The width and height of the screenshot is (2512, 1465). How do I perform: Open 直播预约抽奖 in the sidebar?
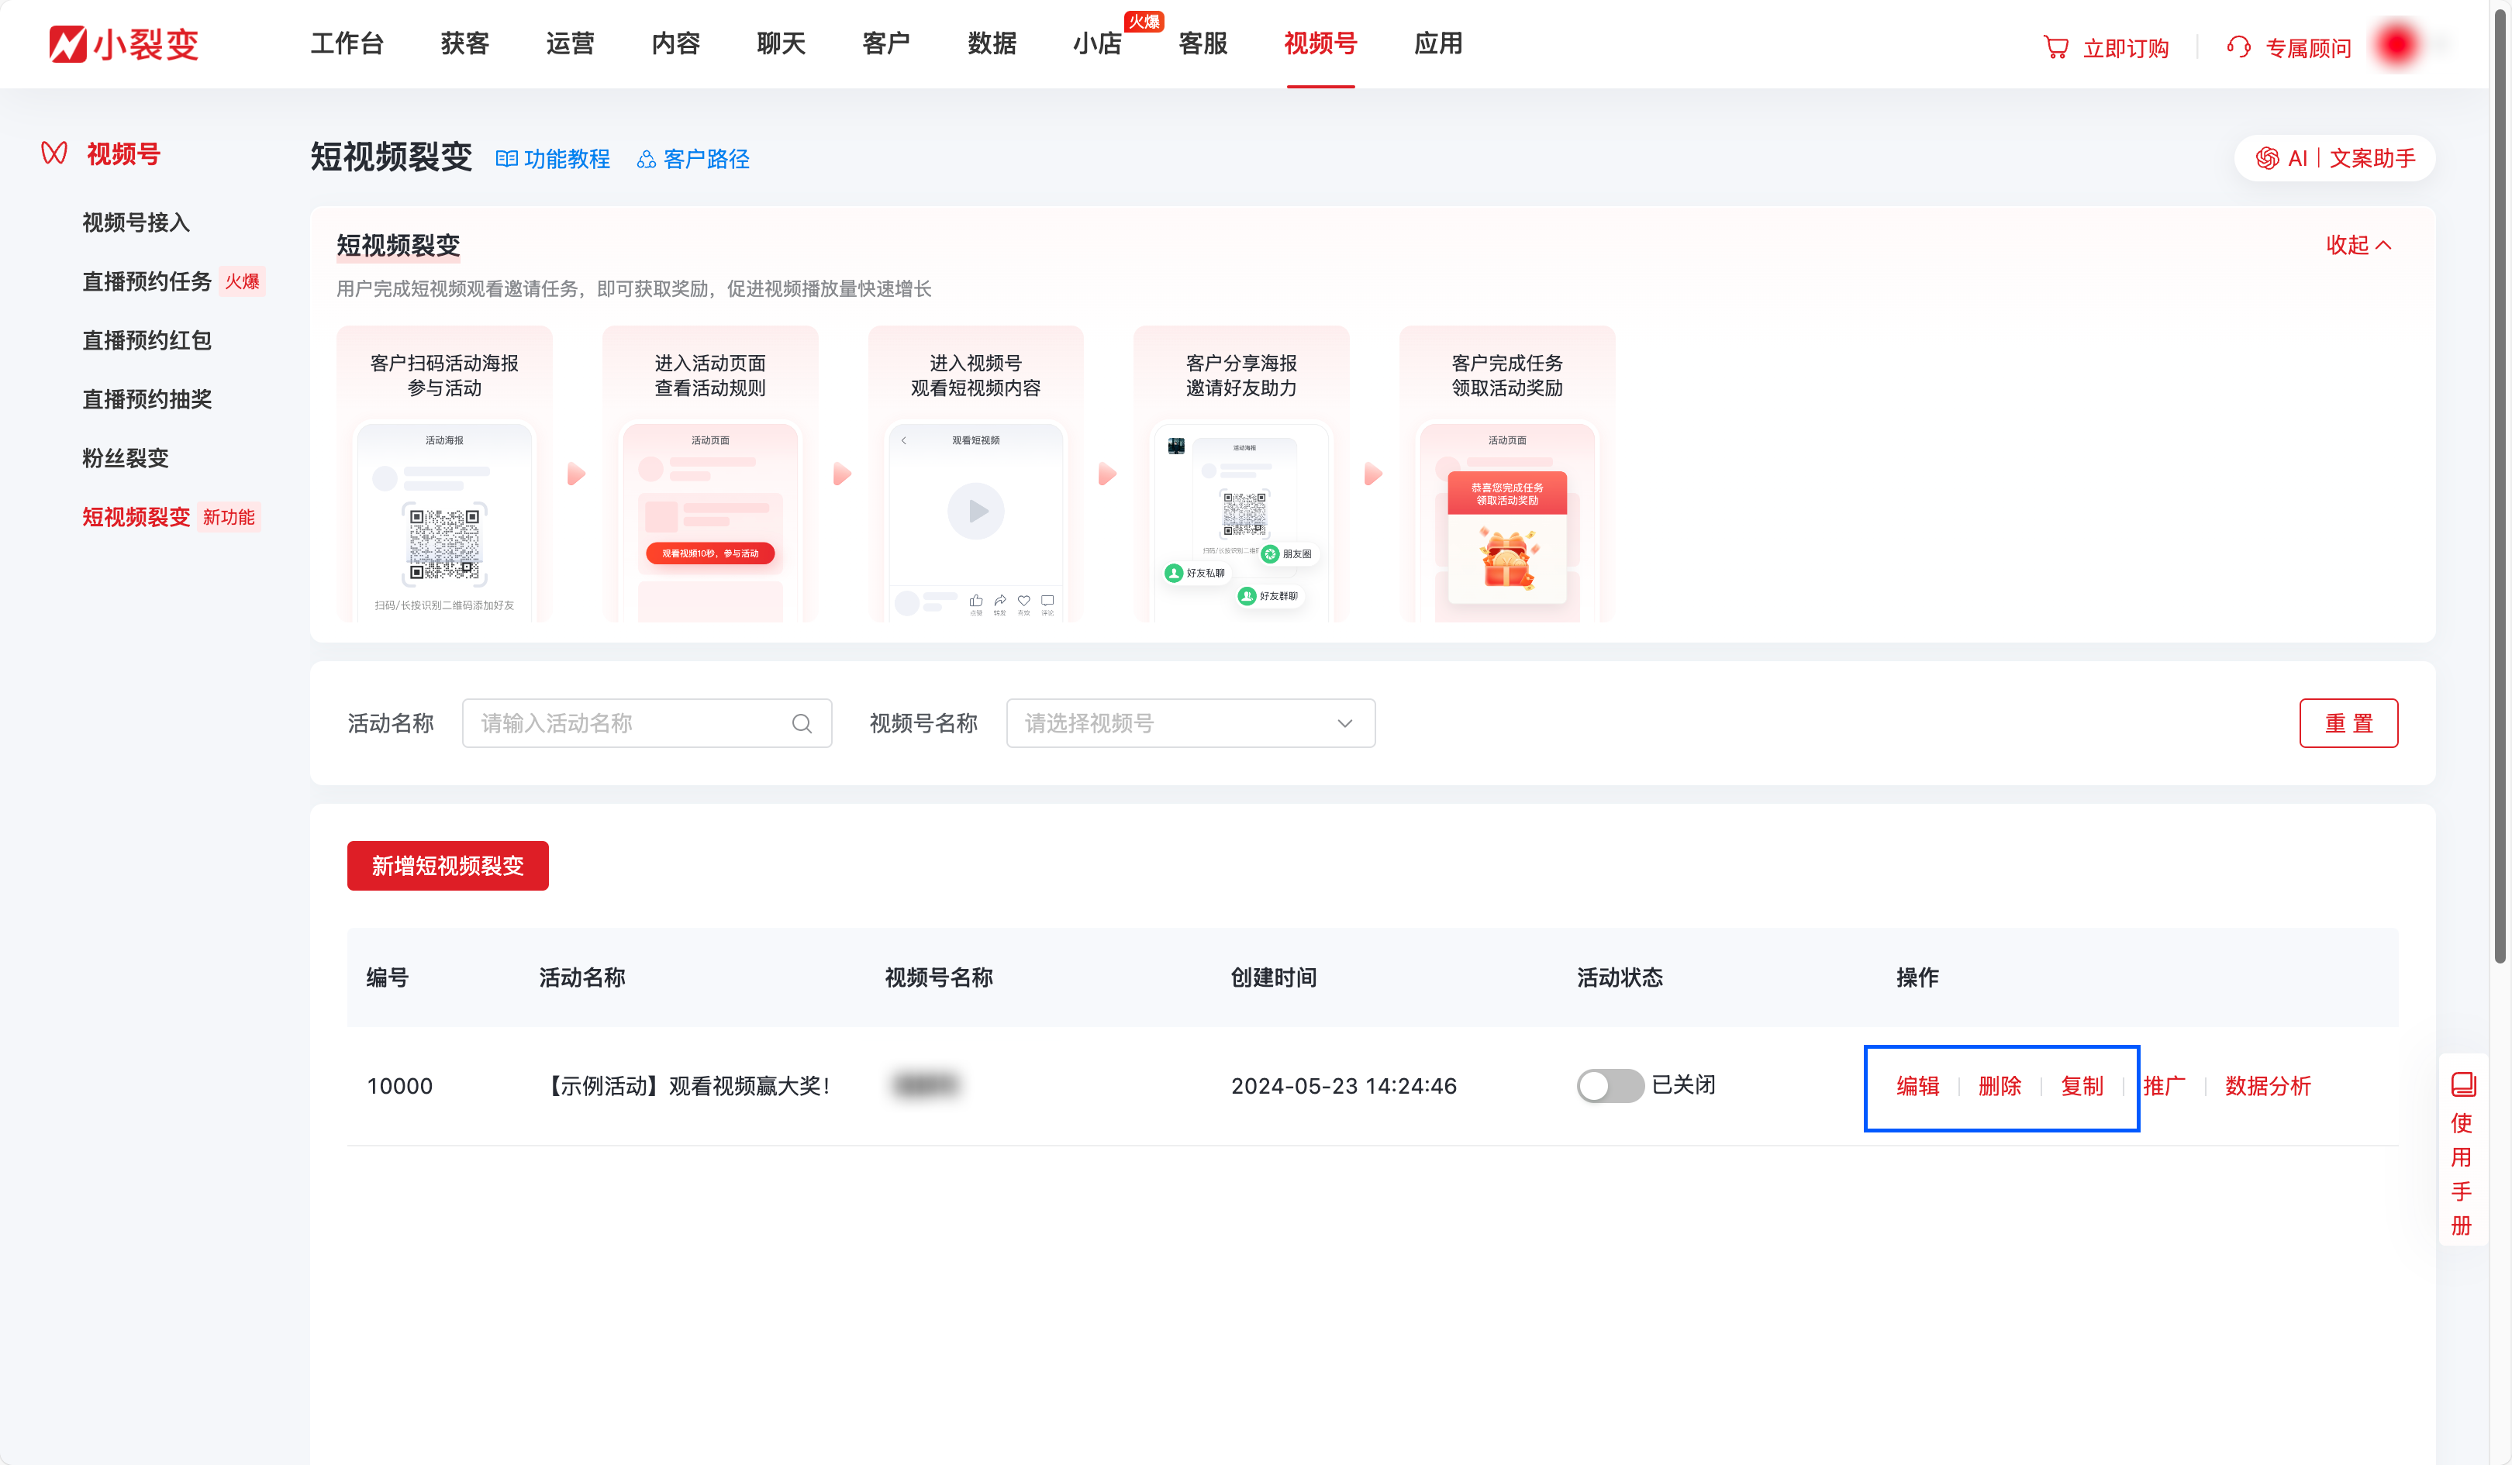pyautogui.click(x=147, y=398)
